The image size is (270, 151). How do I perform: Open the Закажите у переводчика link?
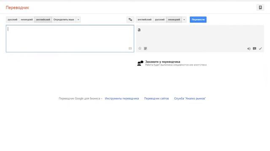pyautogui.click(x=162, y=62)
